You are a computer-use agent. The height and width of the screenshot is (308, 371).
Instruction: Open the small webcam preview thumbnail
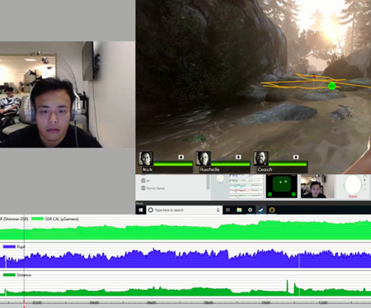point(317,187)
